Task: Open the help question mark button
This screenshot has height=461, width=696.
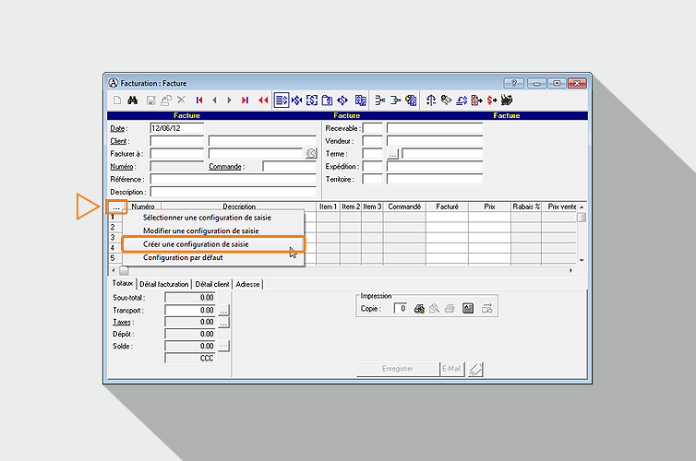Action: tap(513, 83)
